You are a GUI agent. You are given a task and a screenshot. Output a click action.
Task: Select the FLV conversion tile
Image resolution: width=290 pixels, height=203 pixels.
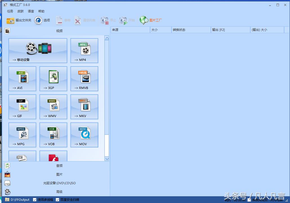pos(22,156)
